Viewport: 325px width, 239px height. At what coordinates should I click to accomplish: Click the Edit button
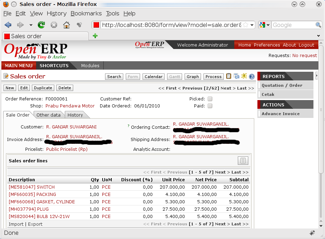[24, 88]
